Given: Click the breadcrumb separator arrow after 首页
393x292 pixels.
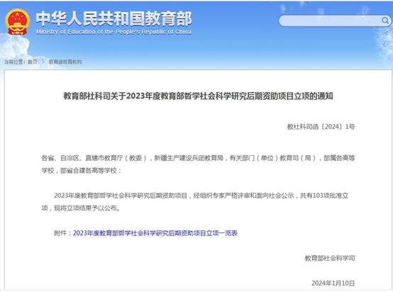Looking at the screenshot, I should pyautogui.click(x=43, y=62).
